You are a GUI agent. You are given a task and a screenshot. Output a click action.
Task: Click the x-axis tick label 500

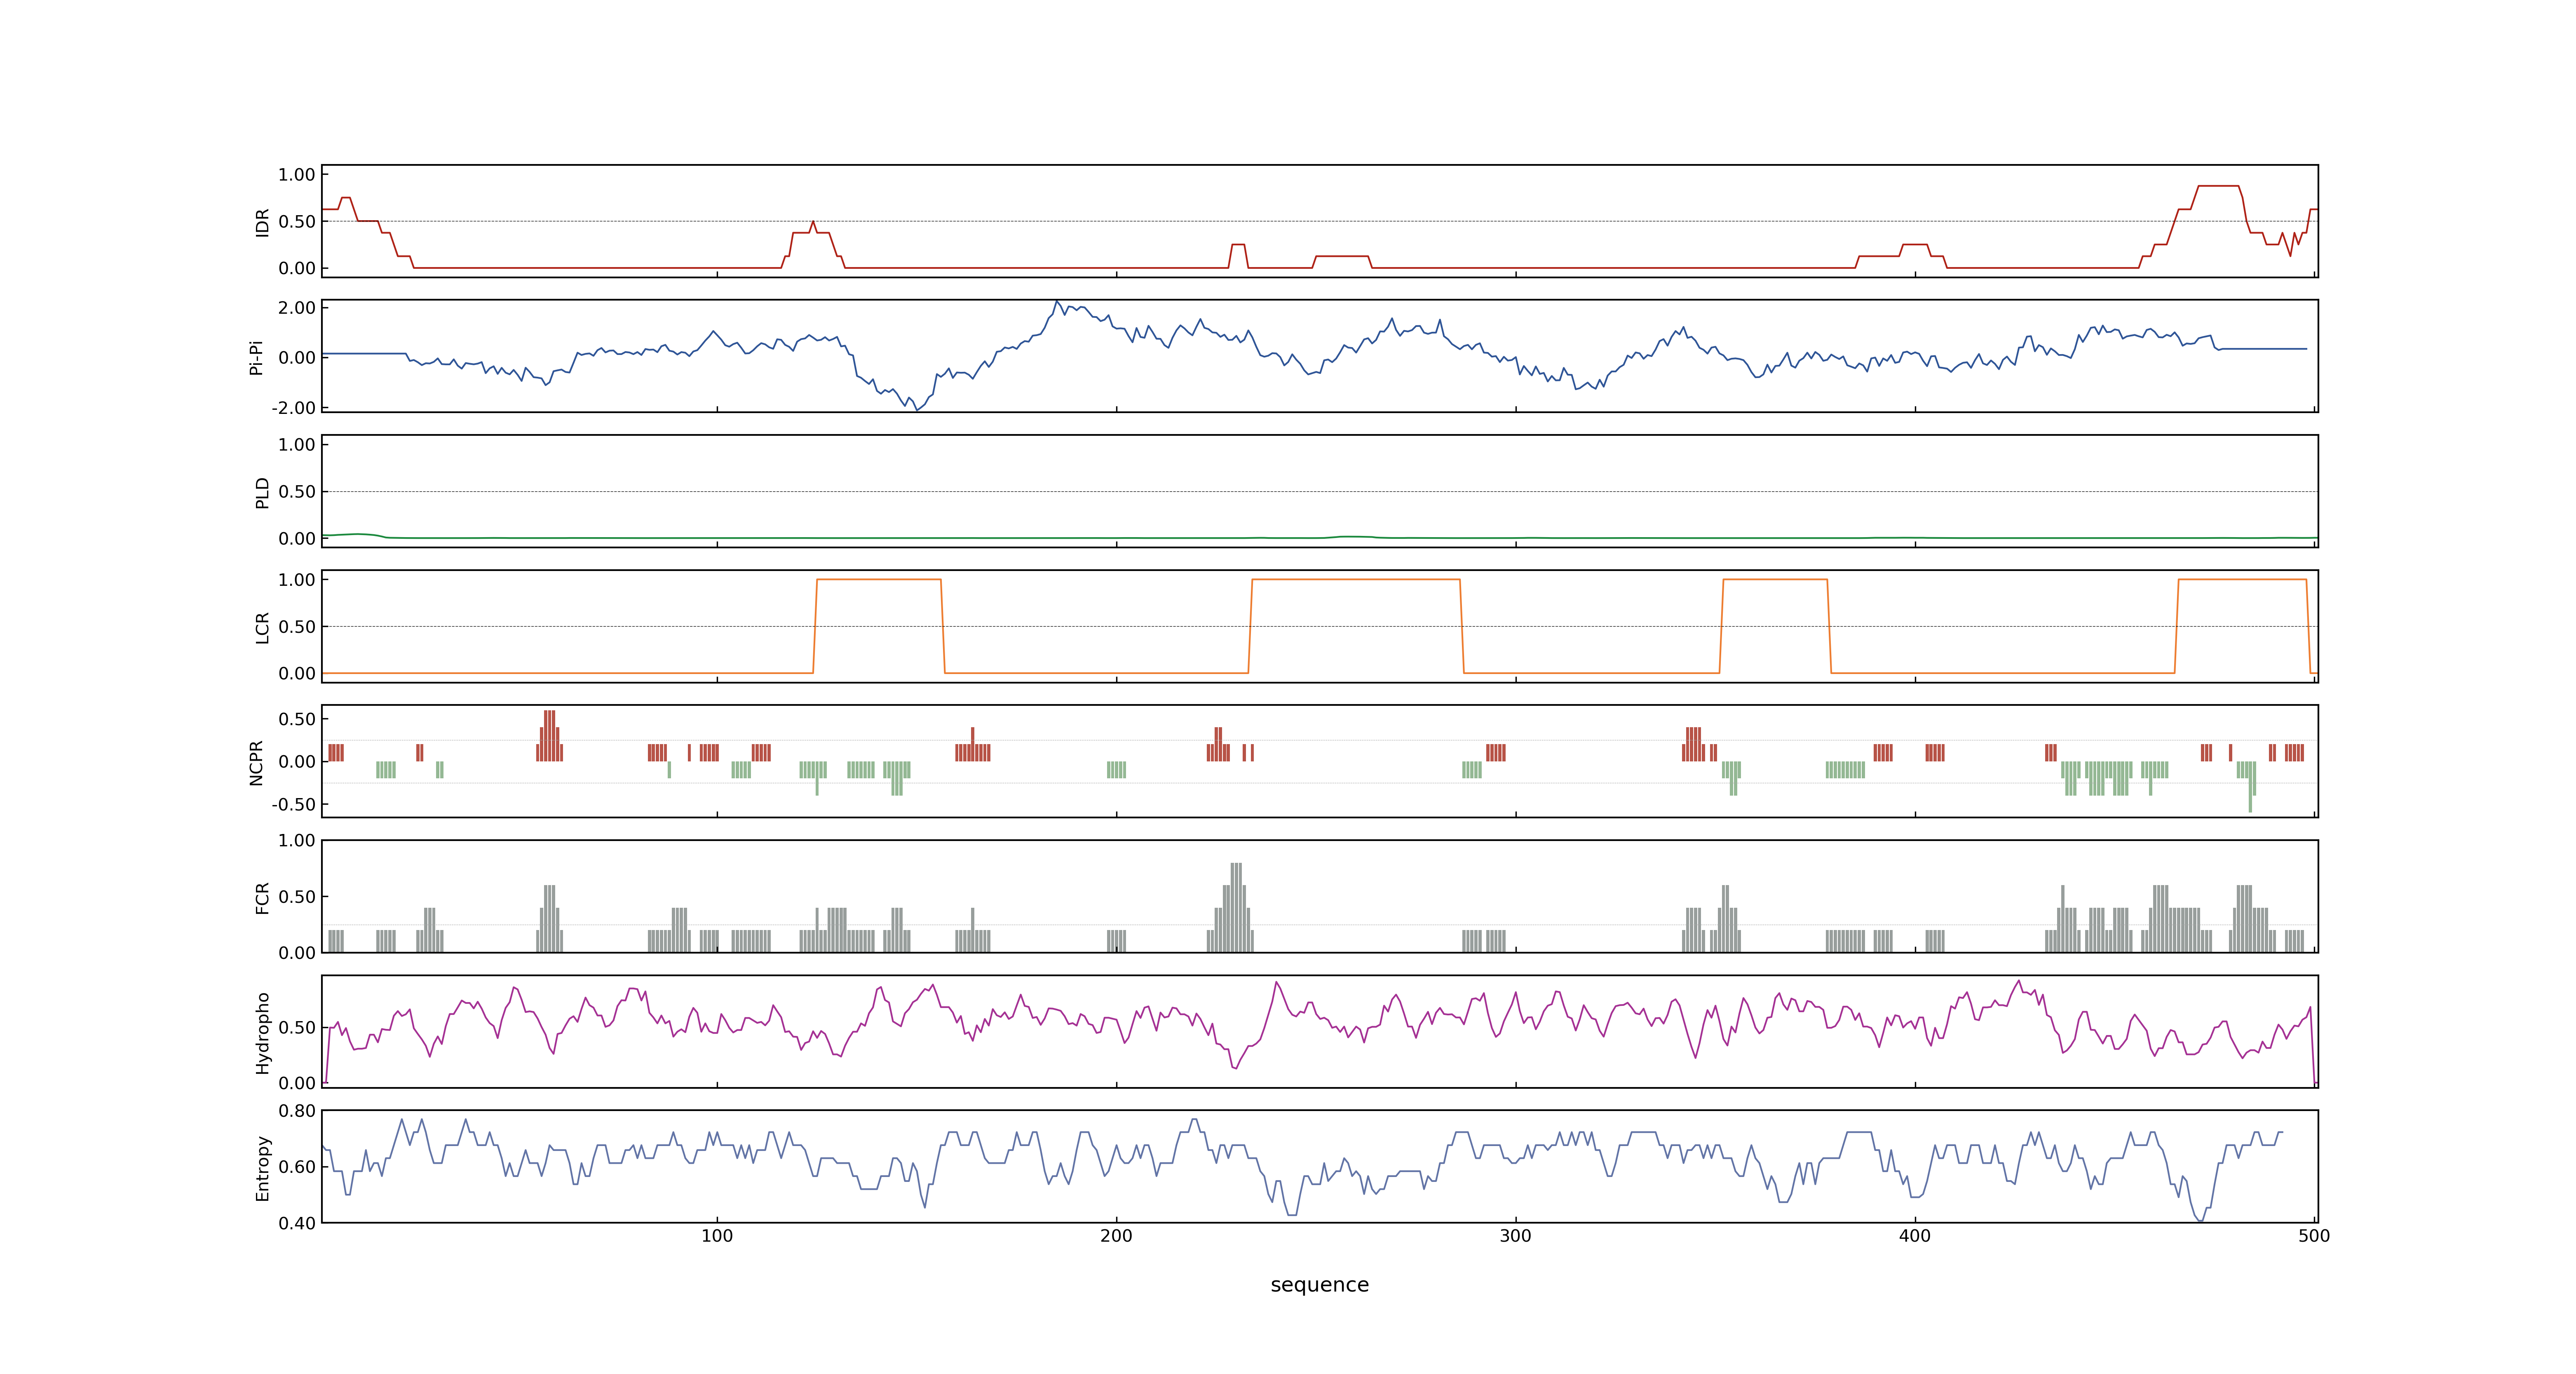[2314, 1236]
